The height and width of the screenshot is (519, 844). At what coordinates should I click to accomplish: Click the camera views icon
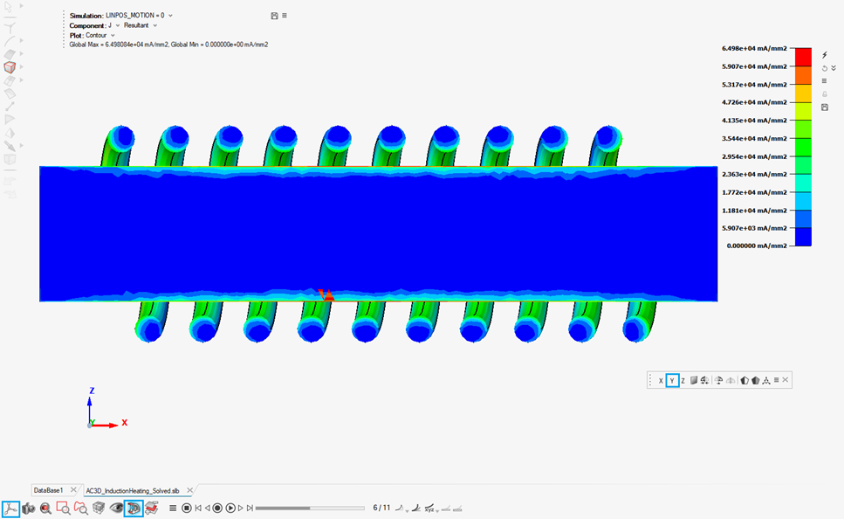[x=29, y=509]
